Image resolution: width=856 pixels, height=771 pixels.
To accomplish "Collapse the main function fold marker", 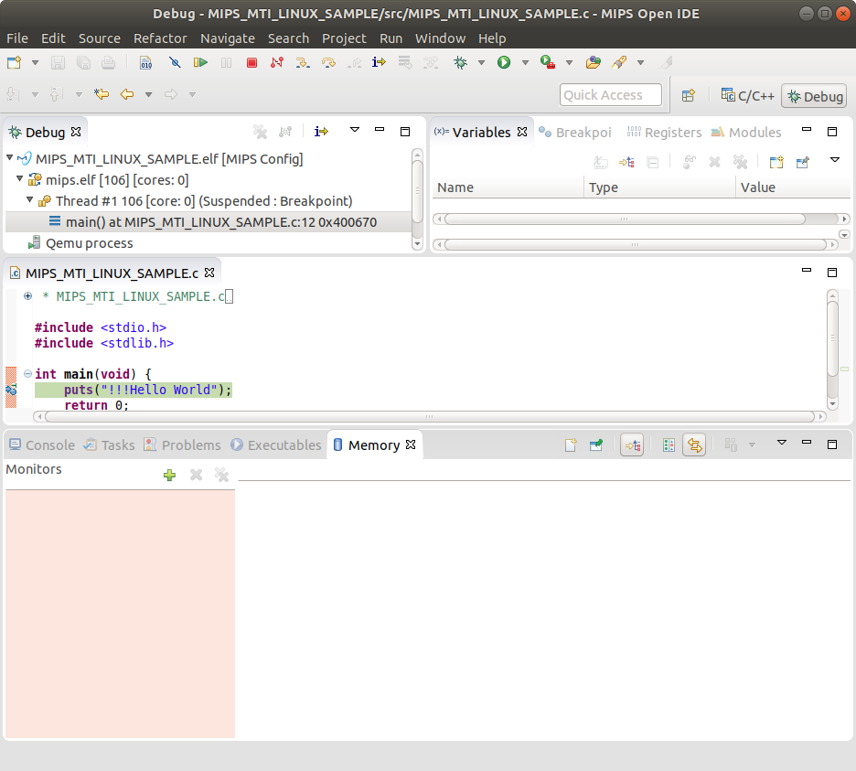I will coord(27,374).
